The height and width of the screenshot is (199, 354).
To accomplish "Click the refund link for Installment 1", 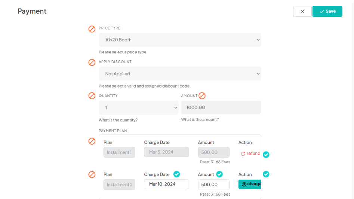I will coord(250,154).
